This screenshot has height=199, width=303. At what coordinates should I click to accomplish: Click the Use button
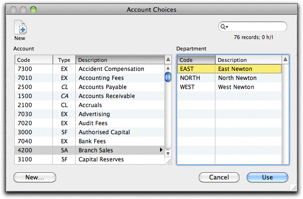coord(267,177)
